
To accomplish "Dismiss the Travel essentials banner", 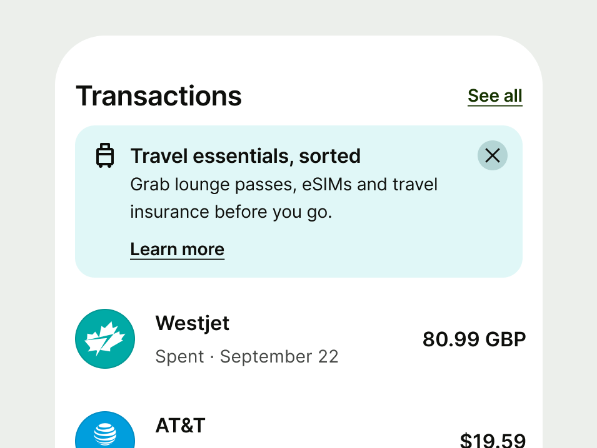I will pyautogui.click(x=492, y=155).
